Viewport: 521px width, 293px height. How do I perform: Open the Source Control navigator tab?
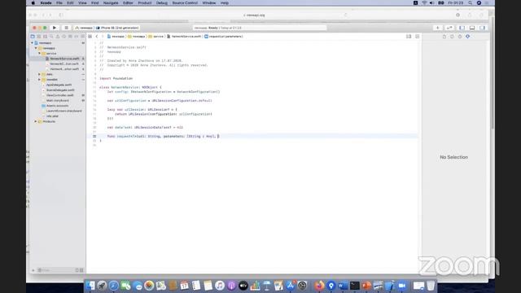[x=39, y=36]
